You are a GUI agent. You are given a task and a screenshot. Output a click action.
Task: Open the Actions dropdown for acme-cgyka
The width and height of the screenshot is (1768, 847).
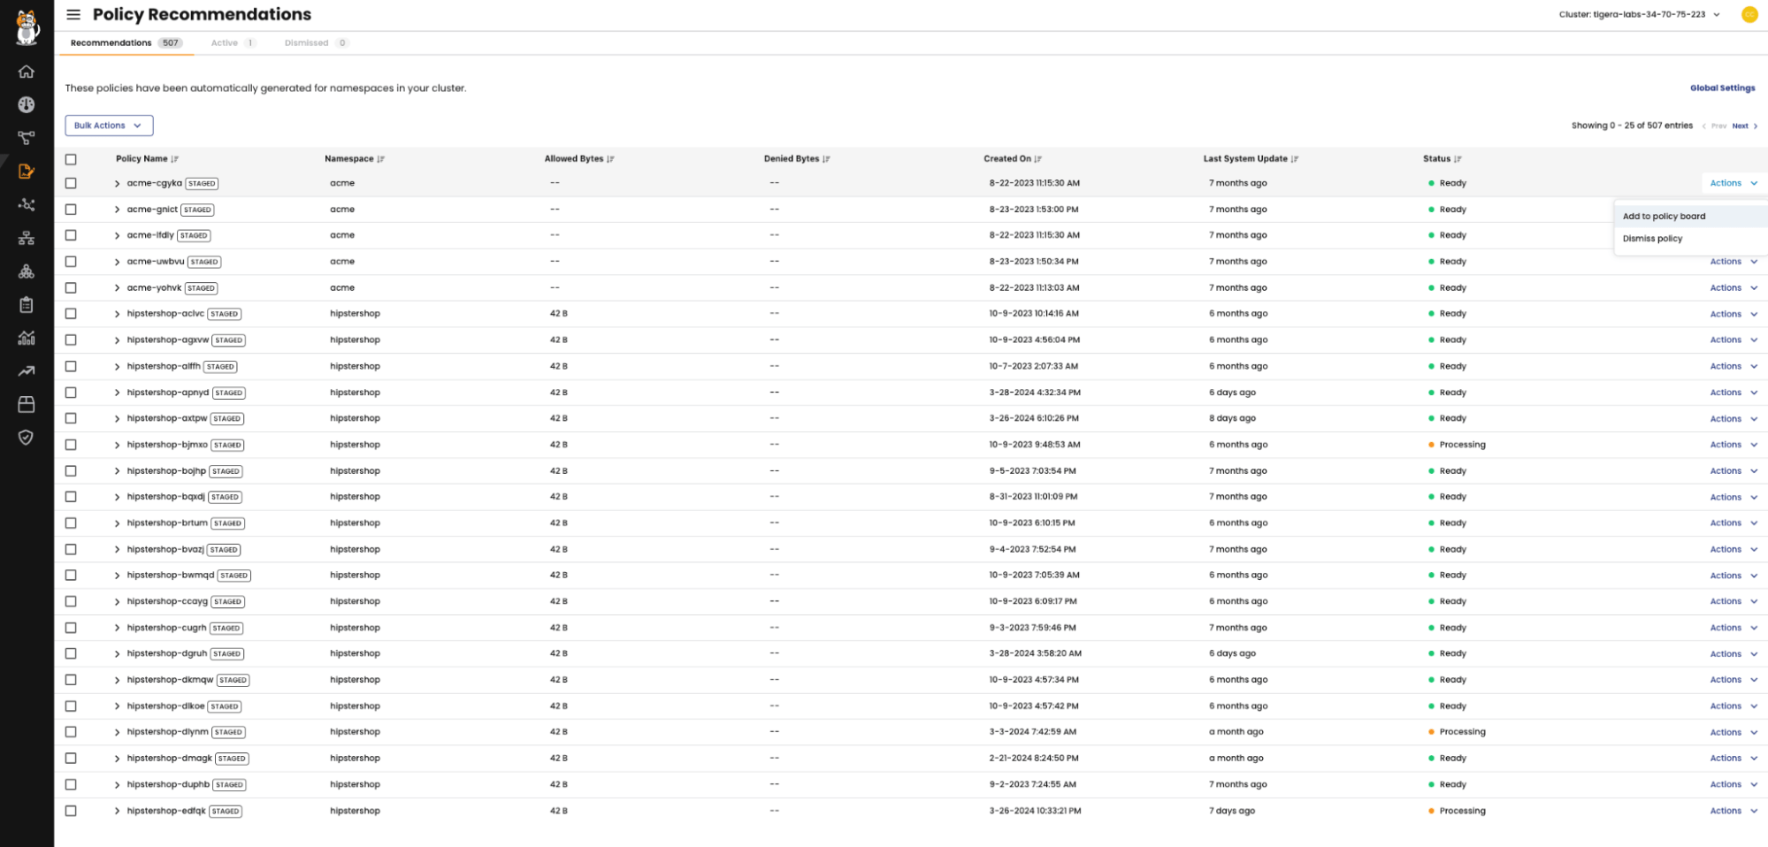tap(1733, 183)
